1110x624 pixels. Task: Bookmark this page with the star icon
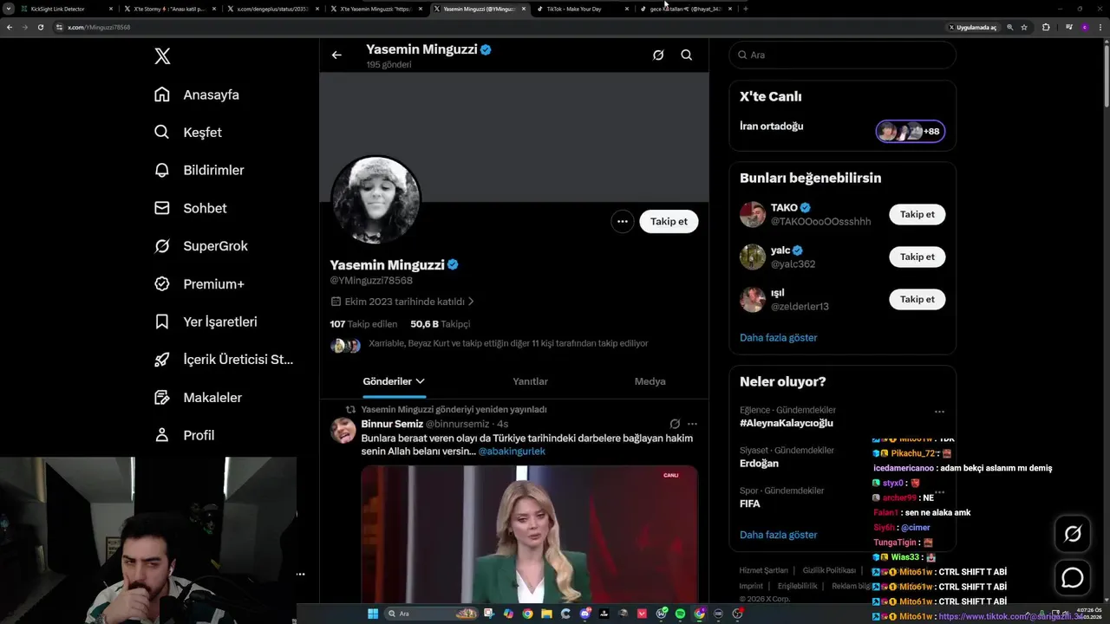pyautogui.click(x=1024, y=27)
